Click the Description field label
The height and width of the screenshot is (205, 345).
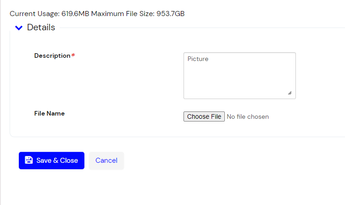[x=52, y=55]
